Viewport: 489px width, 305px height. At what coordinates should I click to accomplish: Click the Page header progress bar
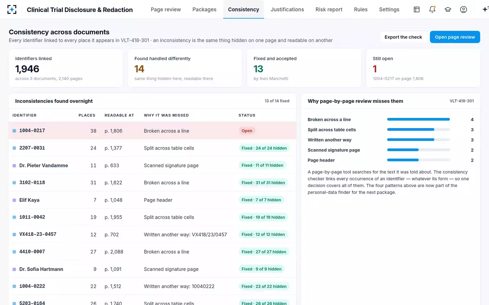[419, 160]
